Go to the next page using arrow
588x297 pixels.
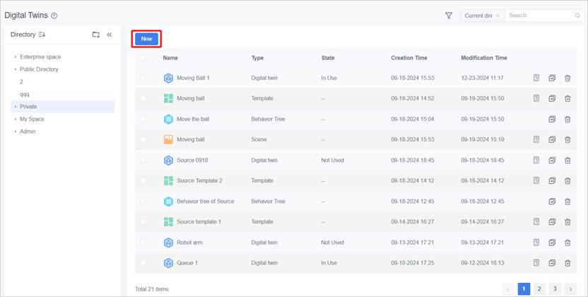pyautogui.click(x=570, y=289)
